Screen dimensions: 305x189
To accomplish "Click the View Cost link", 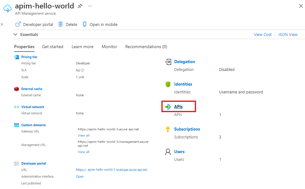I will coord(263,35).
